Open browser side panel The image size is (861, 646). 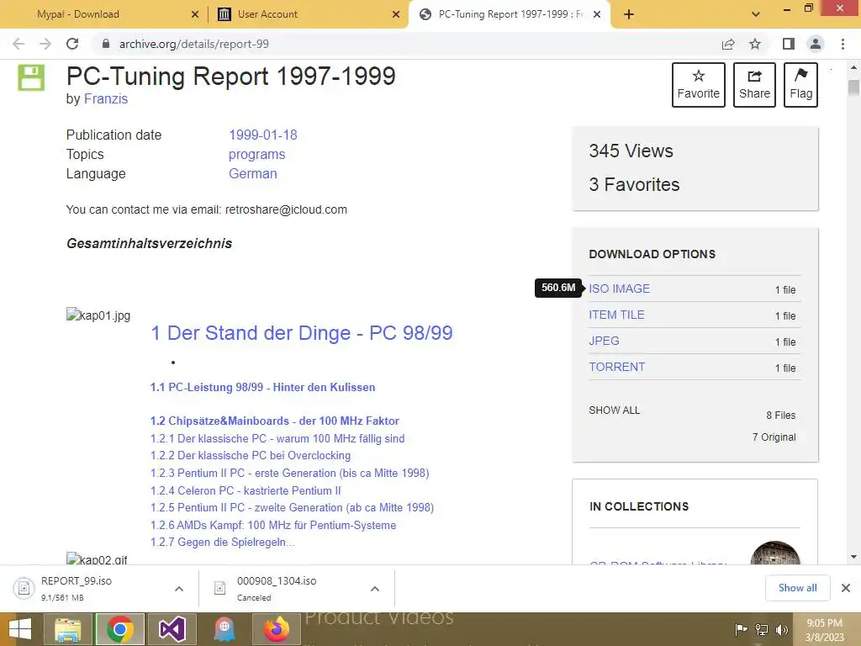tap(789, 44)
